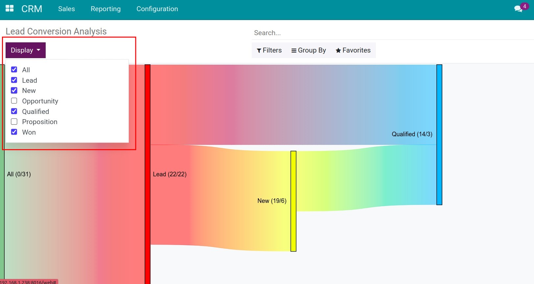Image resolution: width=534 pixels, height=284 pixels.
Task: Click the Filters funnel icon
Action: click(259, 51)
